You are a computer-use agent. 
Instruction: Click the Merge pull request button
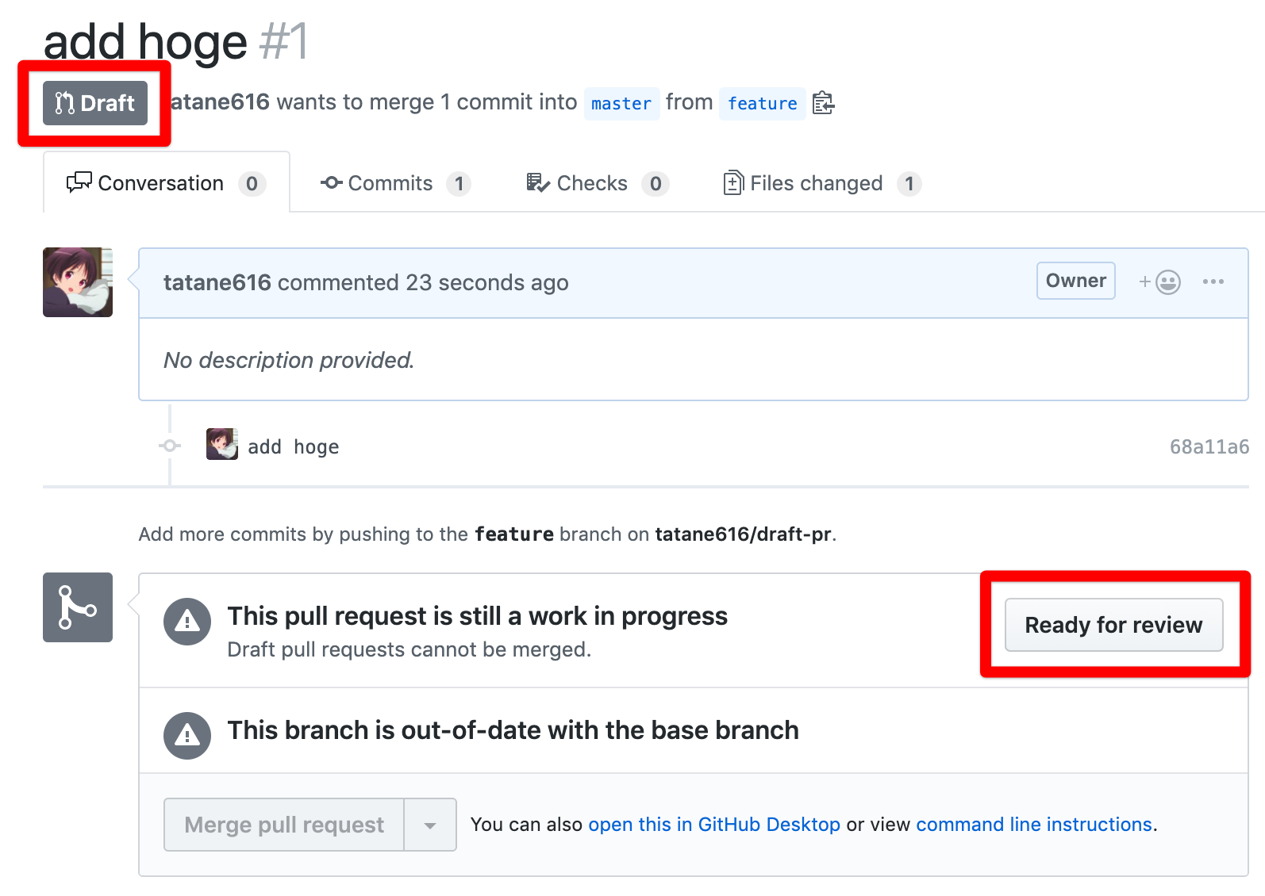coord(283,825)
